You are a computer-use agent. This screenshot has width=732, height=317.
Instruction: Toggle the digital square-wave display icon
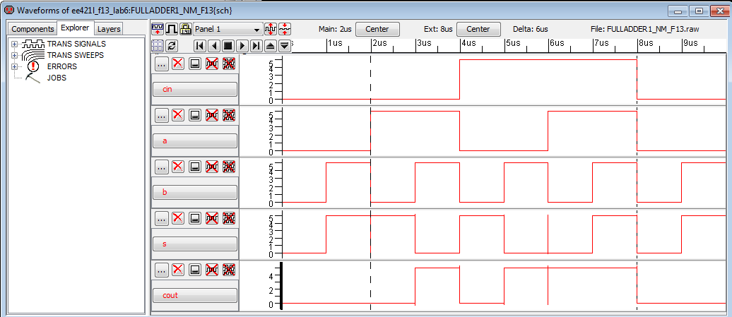(x=172, y=29)
